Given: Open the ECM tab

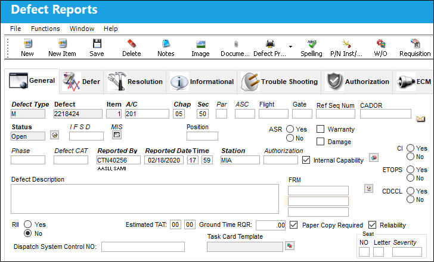Looking at the screenshot, I should click(414, 82).
